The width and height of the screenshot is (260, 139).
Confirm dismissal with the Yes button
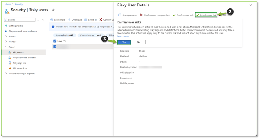(x=124, y=42)
